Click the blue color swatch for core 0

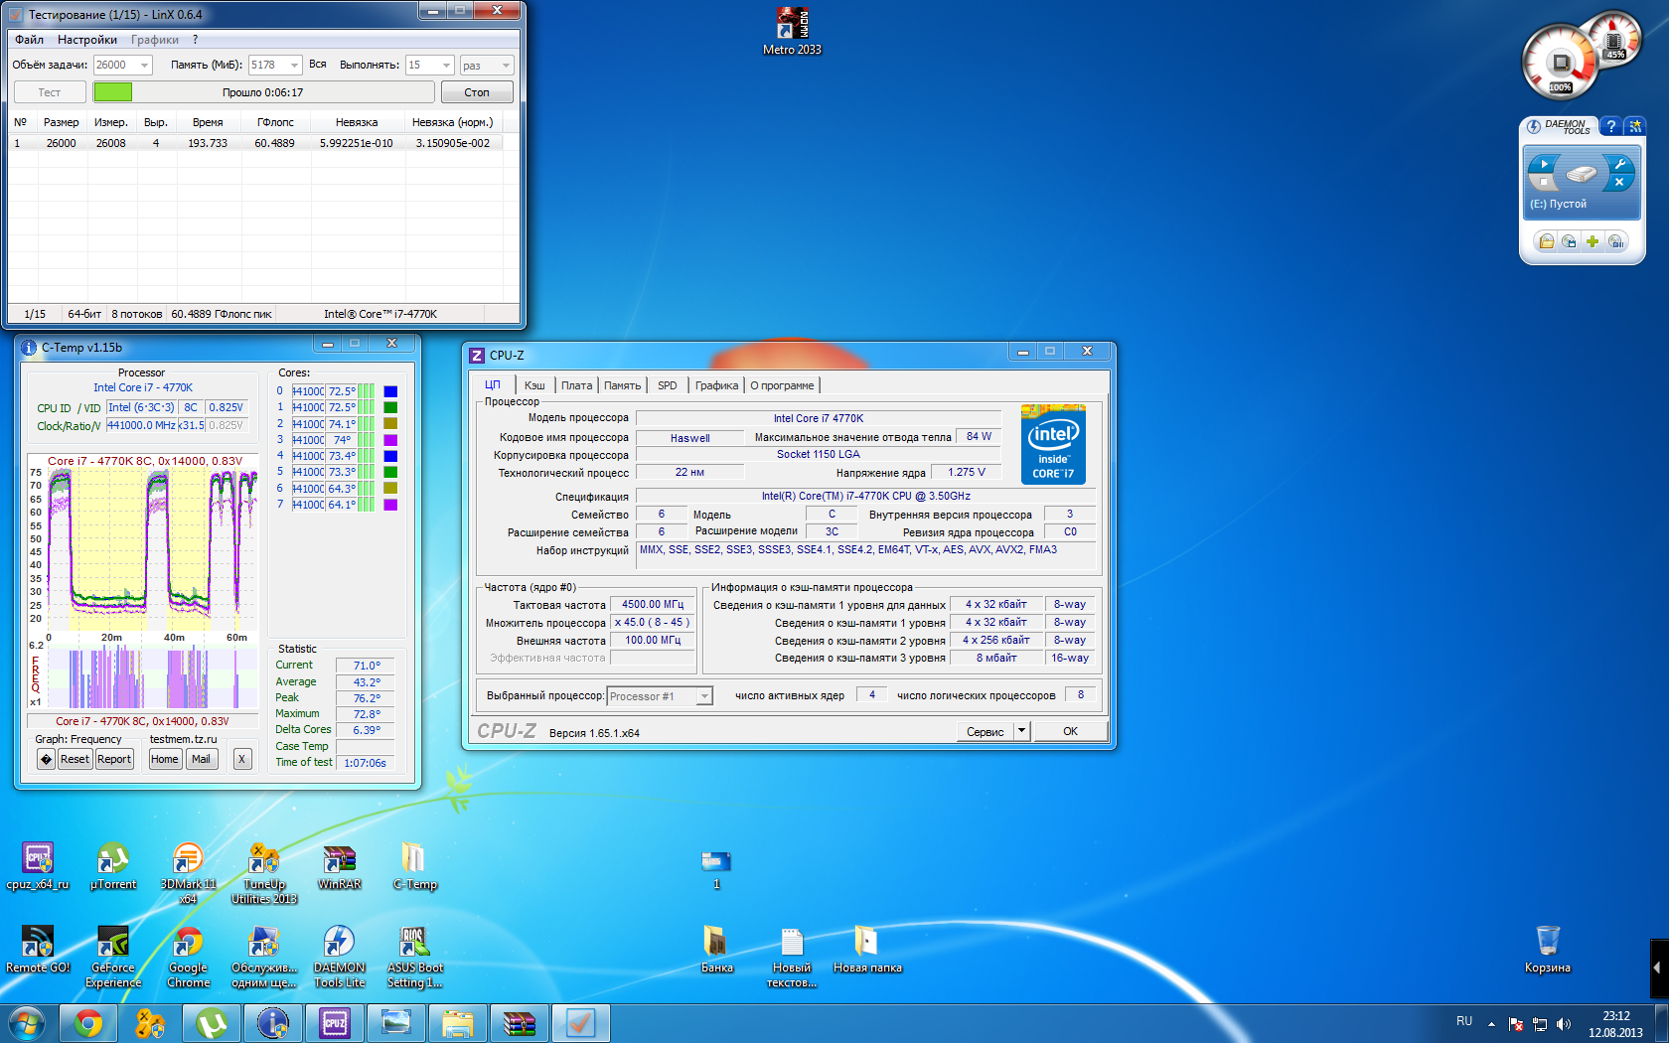pyautogui.click(x=390, y=391)
